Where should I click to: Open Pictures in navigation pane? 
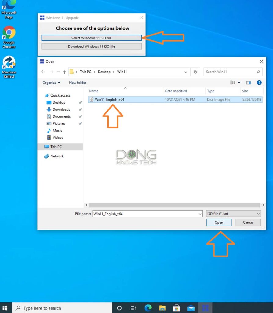tap(56, 123)
